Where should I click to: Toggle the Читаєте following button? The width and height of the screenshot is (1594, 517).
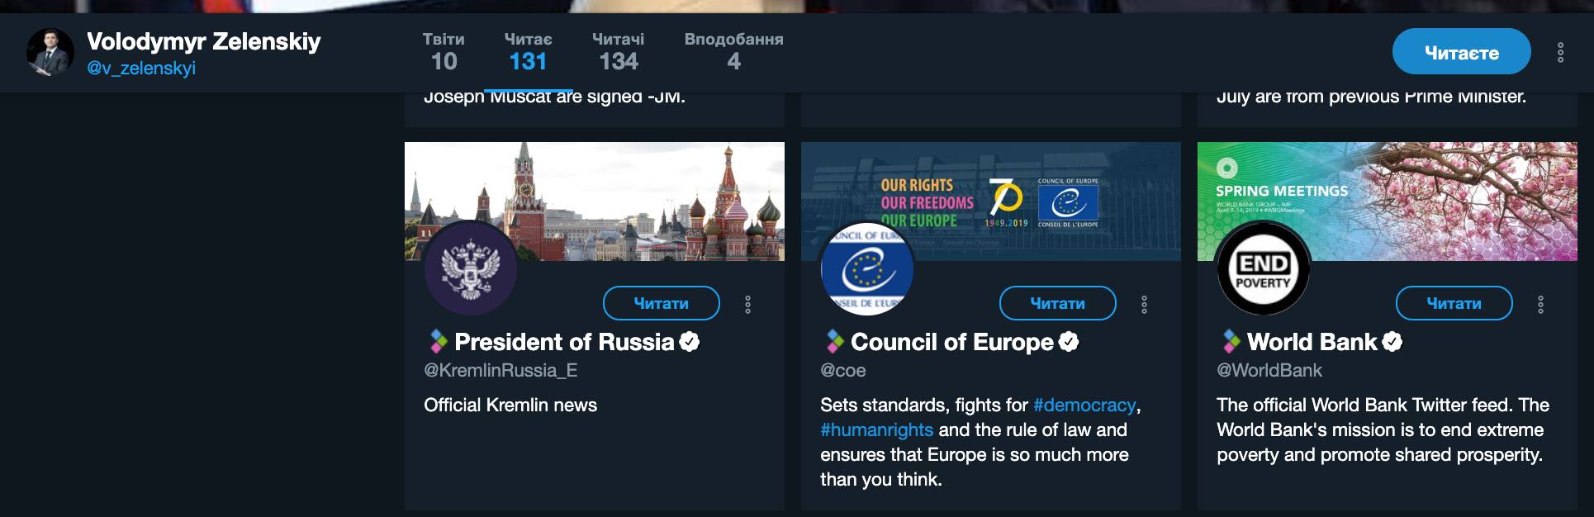tap(1461, 52)
